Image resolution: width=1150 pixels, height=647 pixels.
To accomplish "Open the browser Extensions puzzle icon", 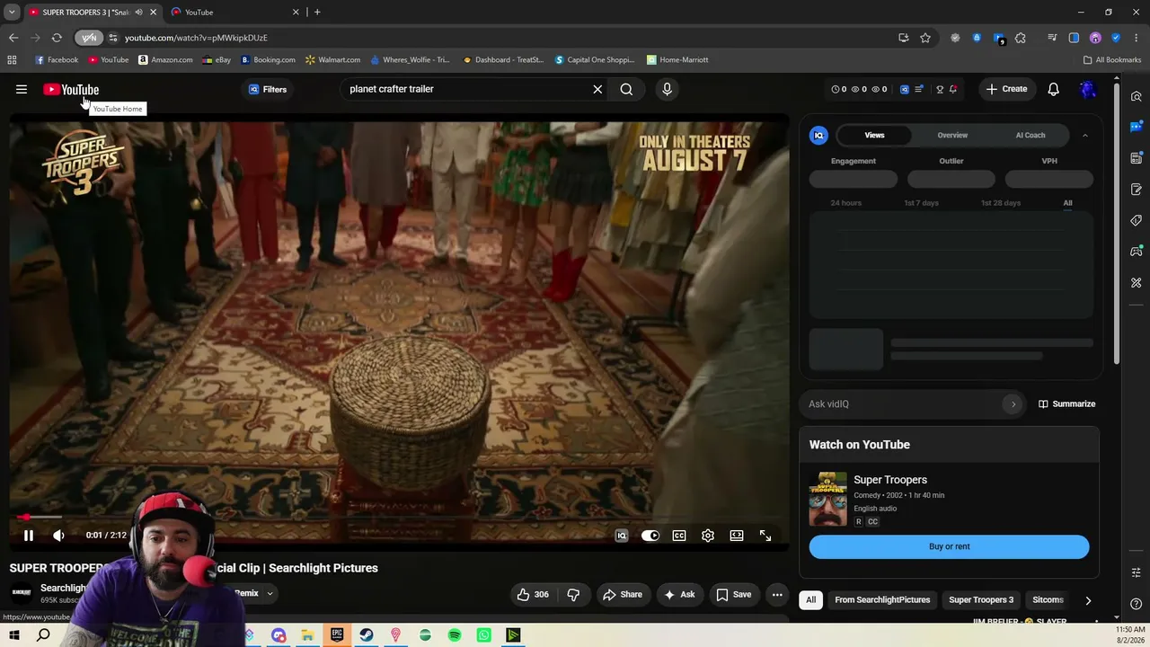I will (x=1021, y=38).
